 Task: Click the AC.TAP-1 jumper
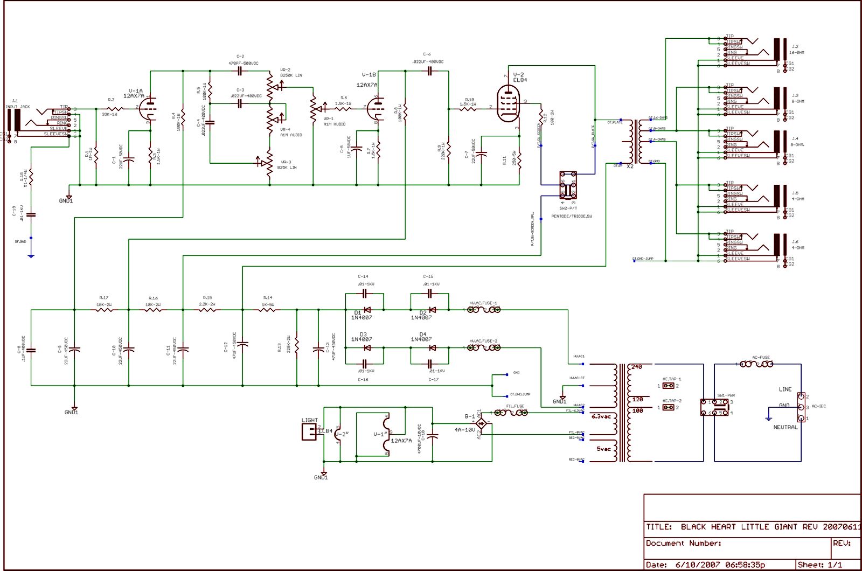[x=668, y=386]
